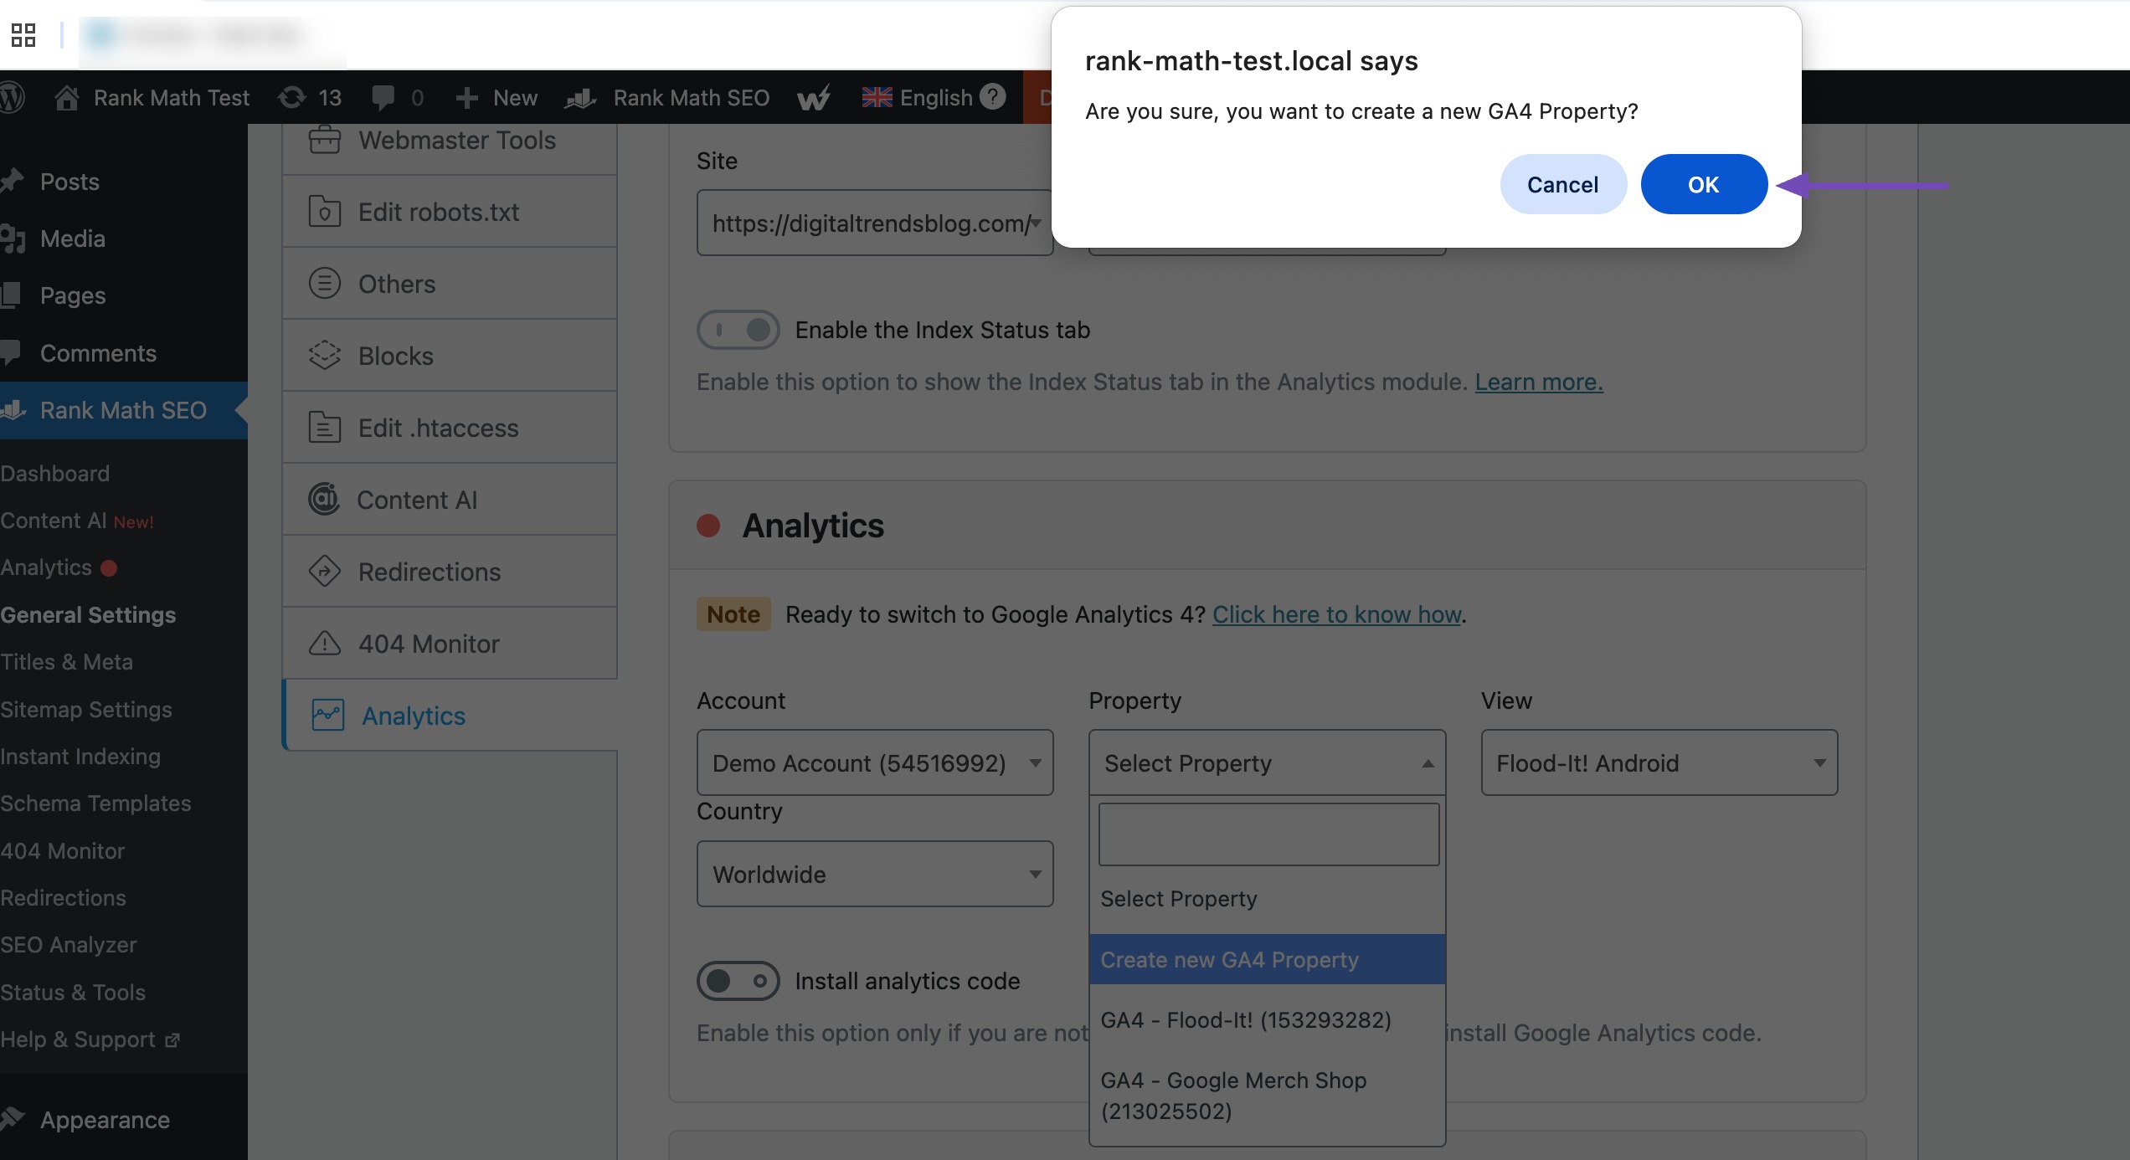Toggle Install analytics code switch
The width and height of the screenshot is (2130, 1160).
(x=738, y=981)
